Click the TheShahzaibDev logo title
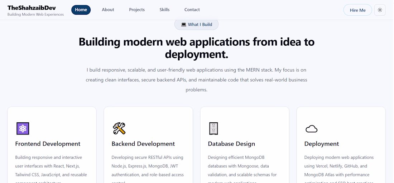The height and width of the screenshot is (183, 394). [32, 8]
